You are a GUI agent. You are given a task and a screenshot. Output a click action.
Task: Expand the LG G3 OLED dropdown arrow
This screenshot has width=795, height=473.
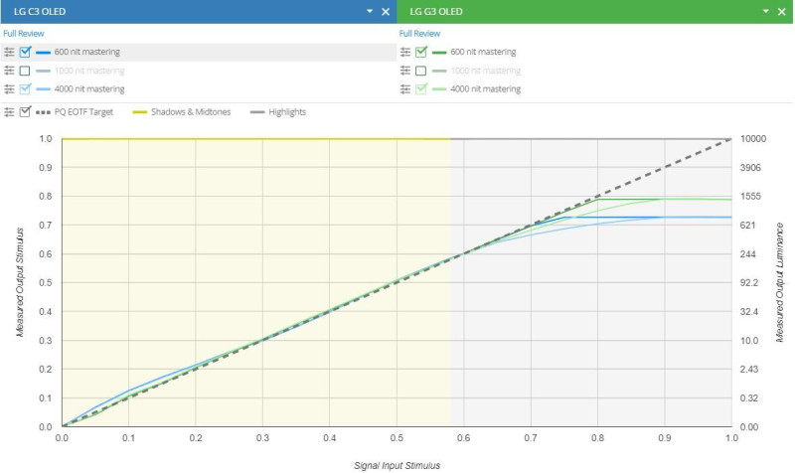coord(765,11)
